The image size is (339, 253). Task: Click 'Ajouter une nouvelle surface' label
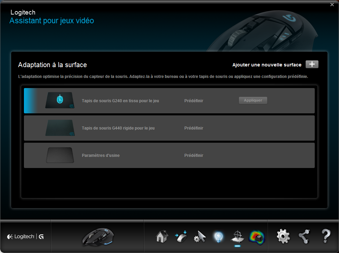tap(267, 65)
